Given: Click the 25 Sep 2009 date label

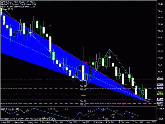Looking at the screenshot, I should click(x=98, y=122).
